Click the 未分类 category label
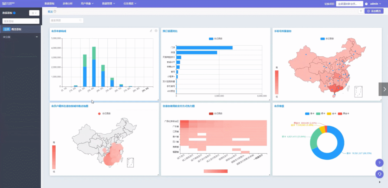 point(7,37)
